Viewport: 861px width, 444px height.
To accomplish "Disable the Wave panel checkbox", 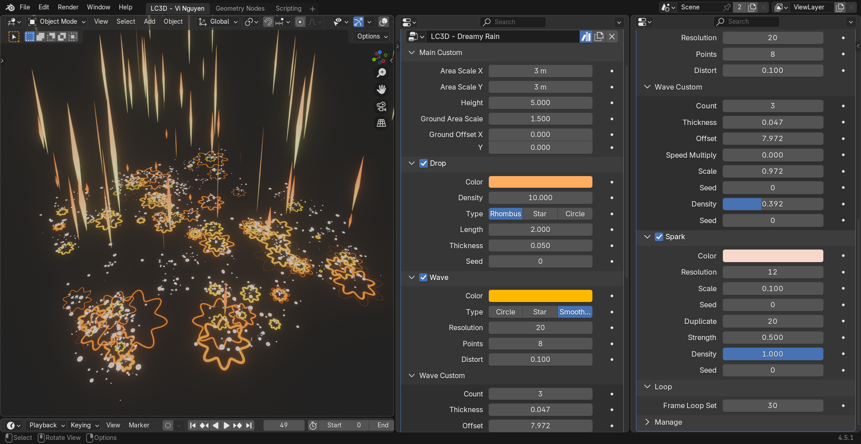I will (423, 278).
